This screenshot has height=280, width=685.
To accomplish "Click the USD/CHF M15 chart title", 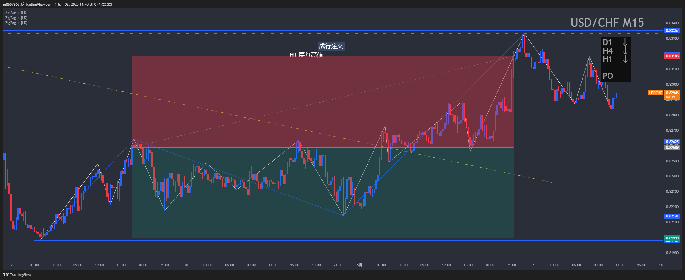I will pos(607,23).
